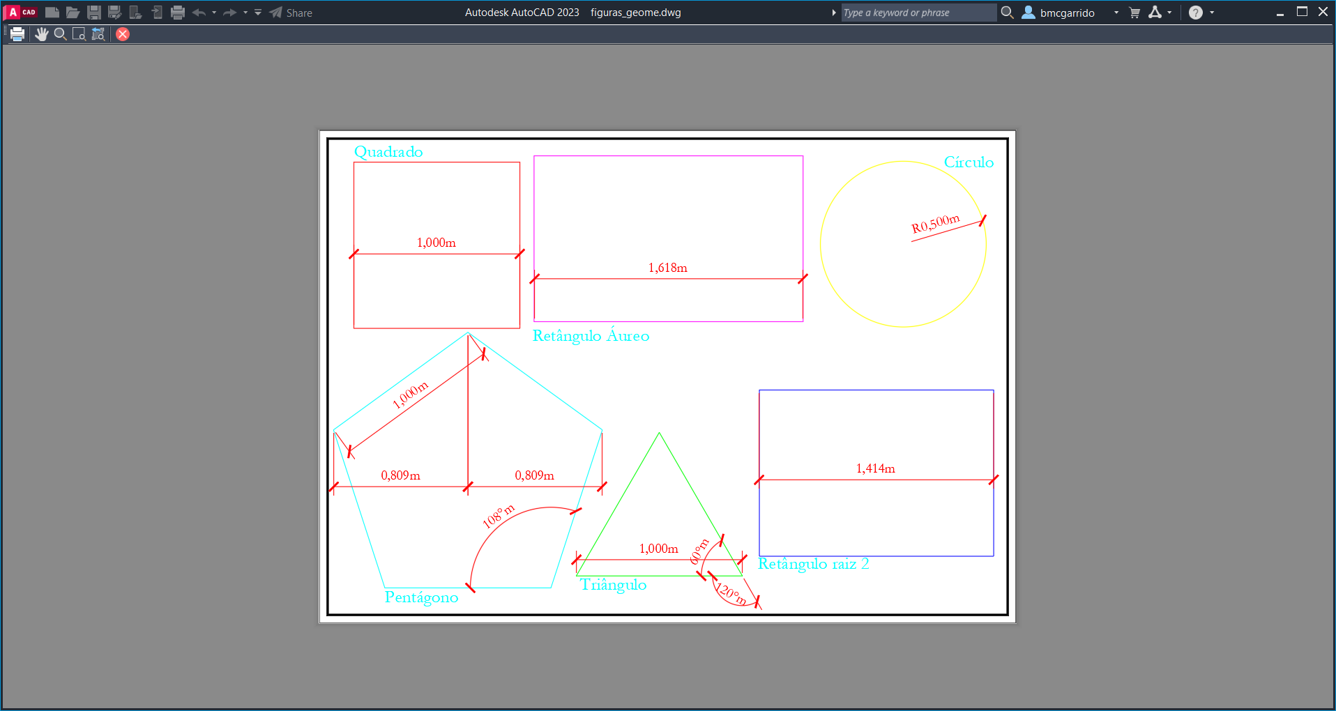Viewport: 1336px width, 711px height.
Task: Click the 'figuras_geome.dwg' file name
Action: click(x=636, y=13)
